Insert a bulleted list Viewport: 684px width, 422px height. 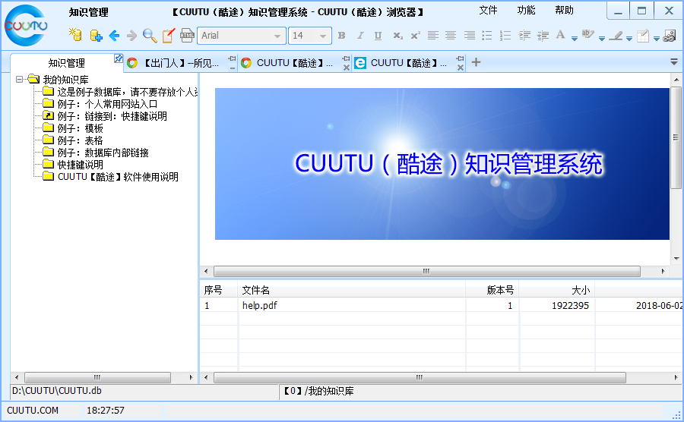click(487, 36)
